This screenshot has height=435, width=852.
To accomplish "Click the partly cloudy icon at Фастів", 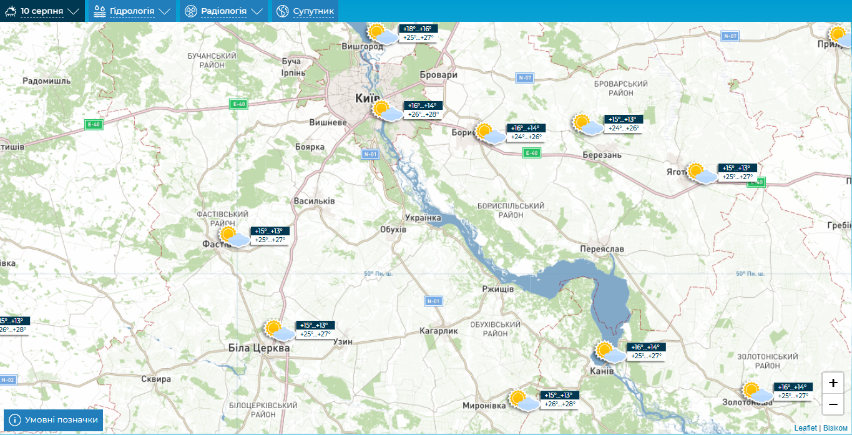I will (235, 237).
